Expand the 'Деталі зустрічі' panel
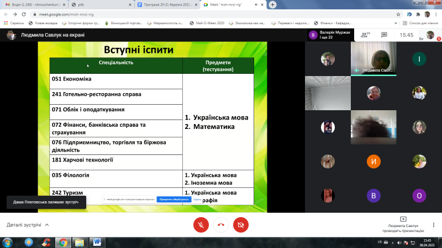Viewport: 442px width, 248px height. click(28, 225)
